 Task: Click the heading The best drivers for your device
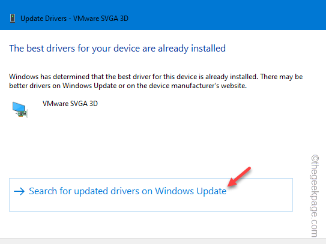coord(117,49)
